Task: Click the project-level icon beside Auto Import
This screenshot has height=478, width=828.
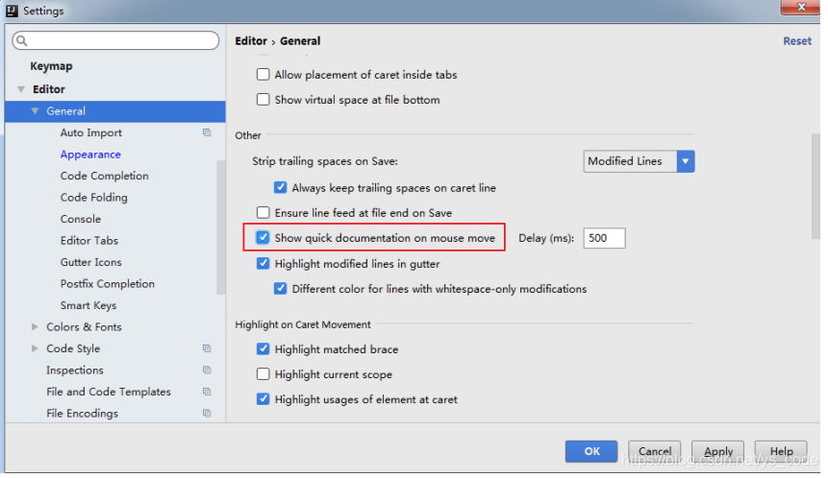Action: [x=207, y=132]
